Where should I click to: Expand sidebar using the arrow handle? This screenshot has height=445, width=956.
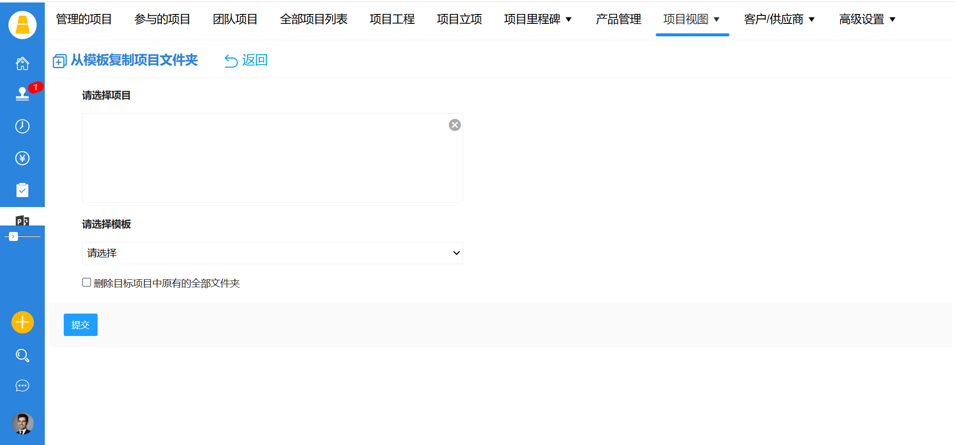(x=13, y=236)
